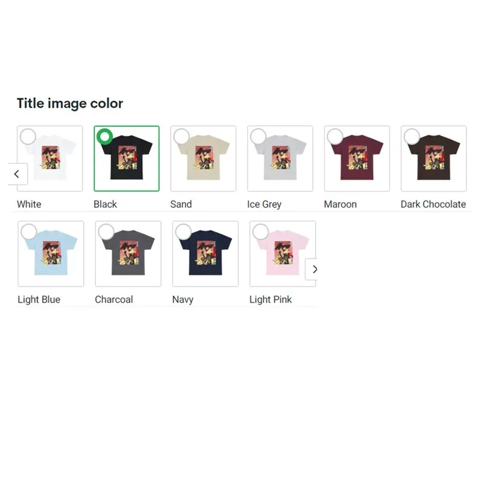Select the Charcoal radio button

[x=106, y=232]
